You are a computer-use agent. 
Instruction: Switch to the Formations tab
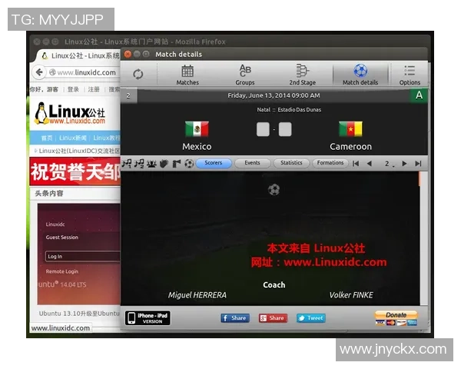tap(330, 163)
